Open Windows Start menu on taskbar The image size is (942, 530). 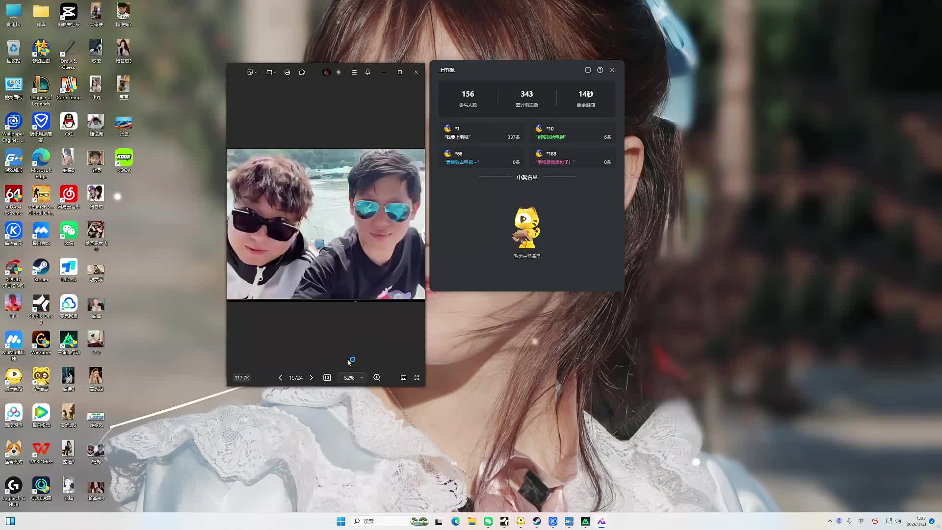pos(340,521)
